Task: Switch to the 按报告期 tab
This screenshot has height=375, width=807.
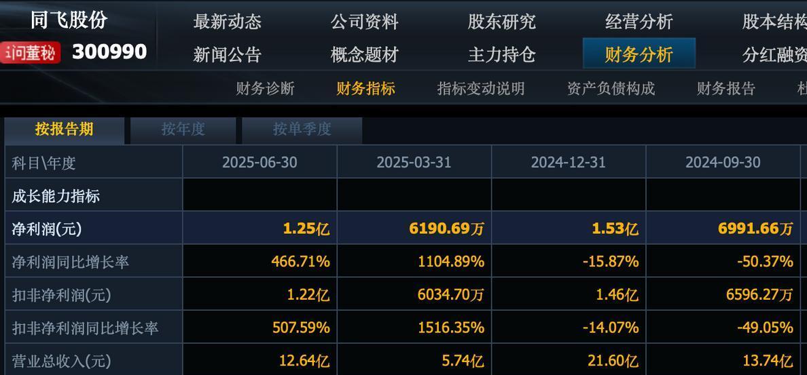Action: click(x=65, y=130)
